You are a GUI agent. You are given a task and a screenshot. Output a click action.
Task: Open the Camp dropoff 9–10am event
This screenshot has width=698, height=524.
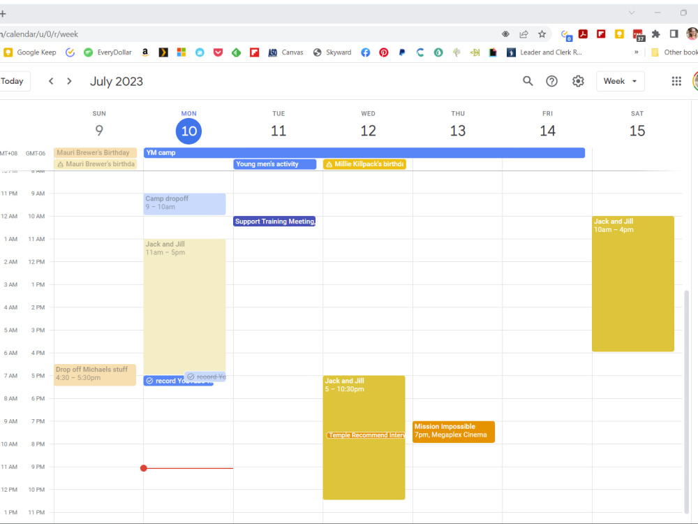click(x=185, y=204)
